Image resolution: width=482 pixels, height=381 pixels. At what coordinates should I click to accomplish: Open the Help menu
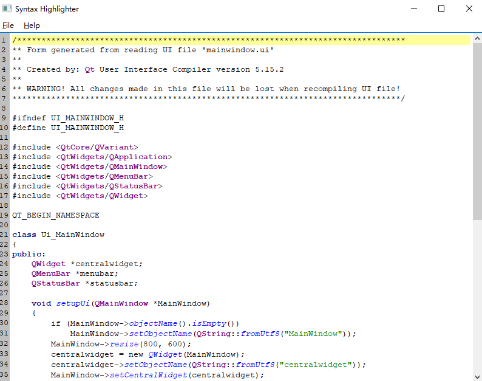32,26
